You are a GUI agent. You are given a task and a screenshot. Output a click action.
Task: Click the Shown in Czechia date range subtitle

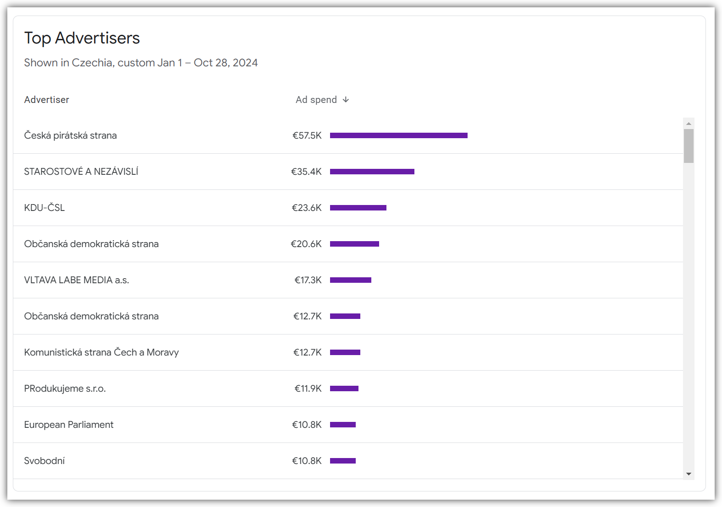coord(141,63)
